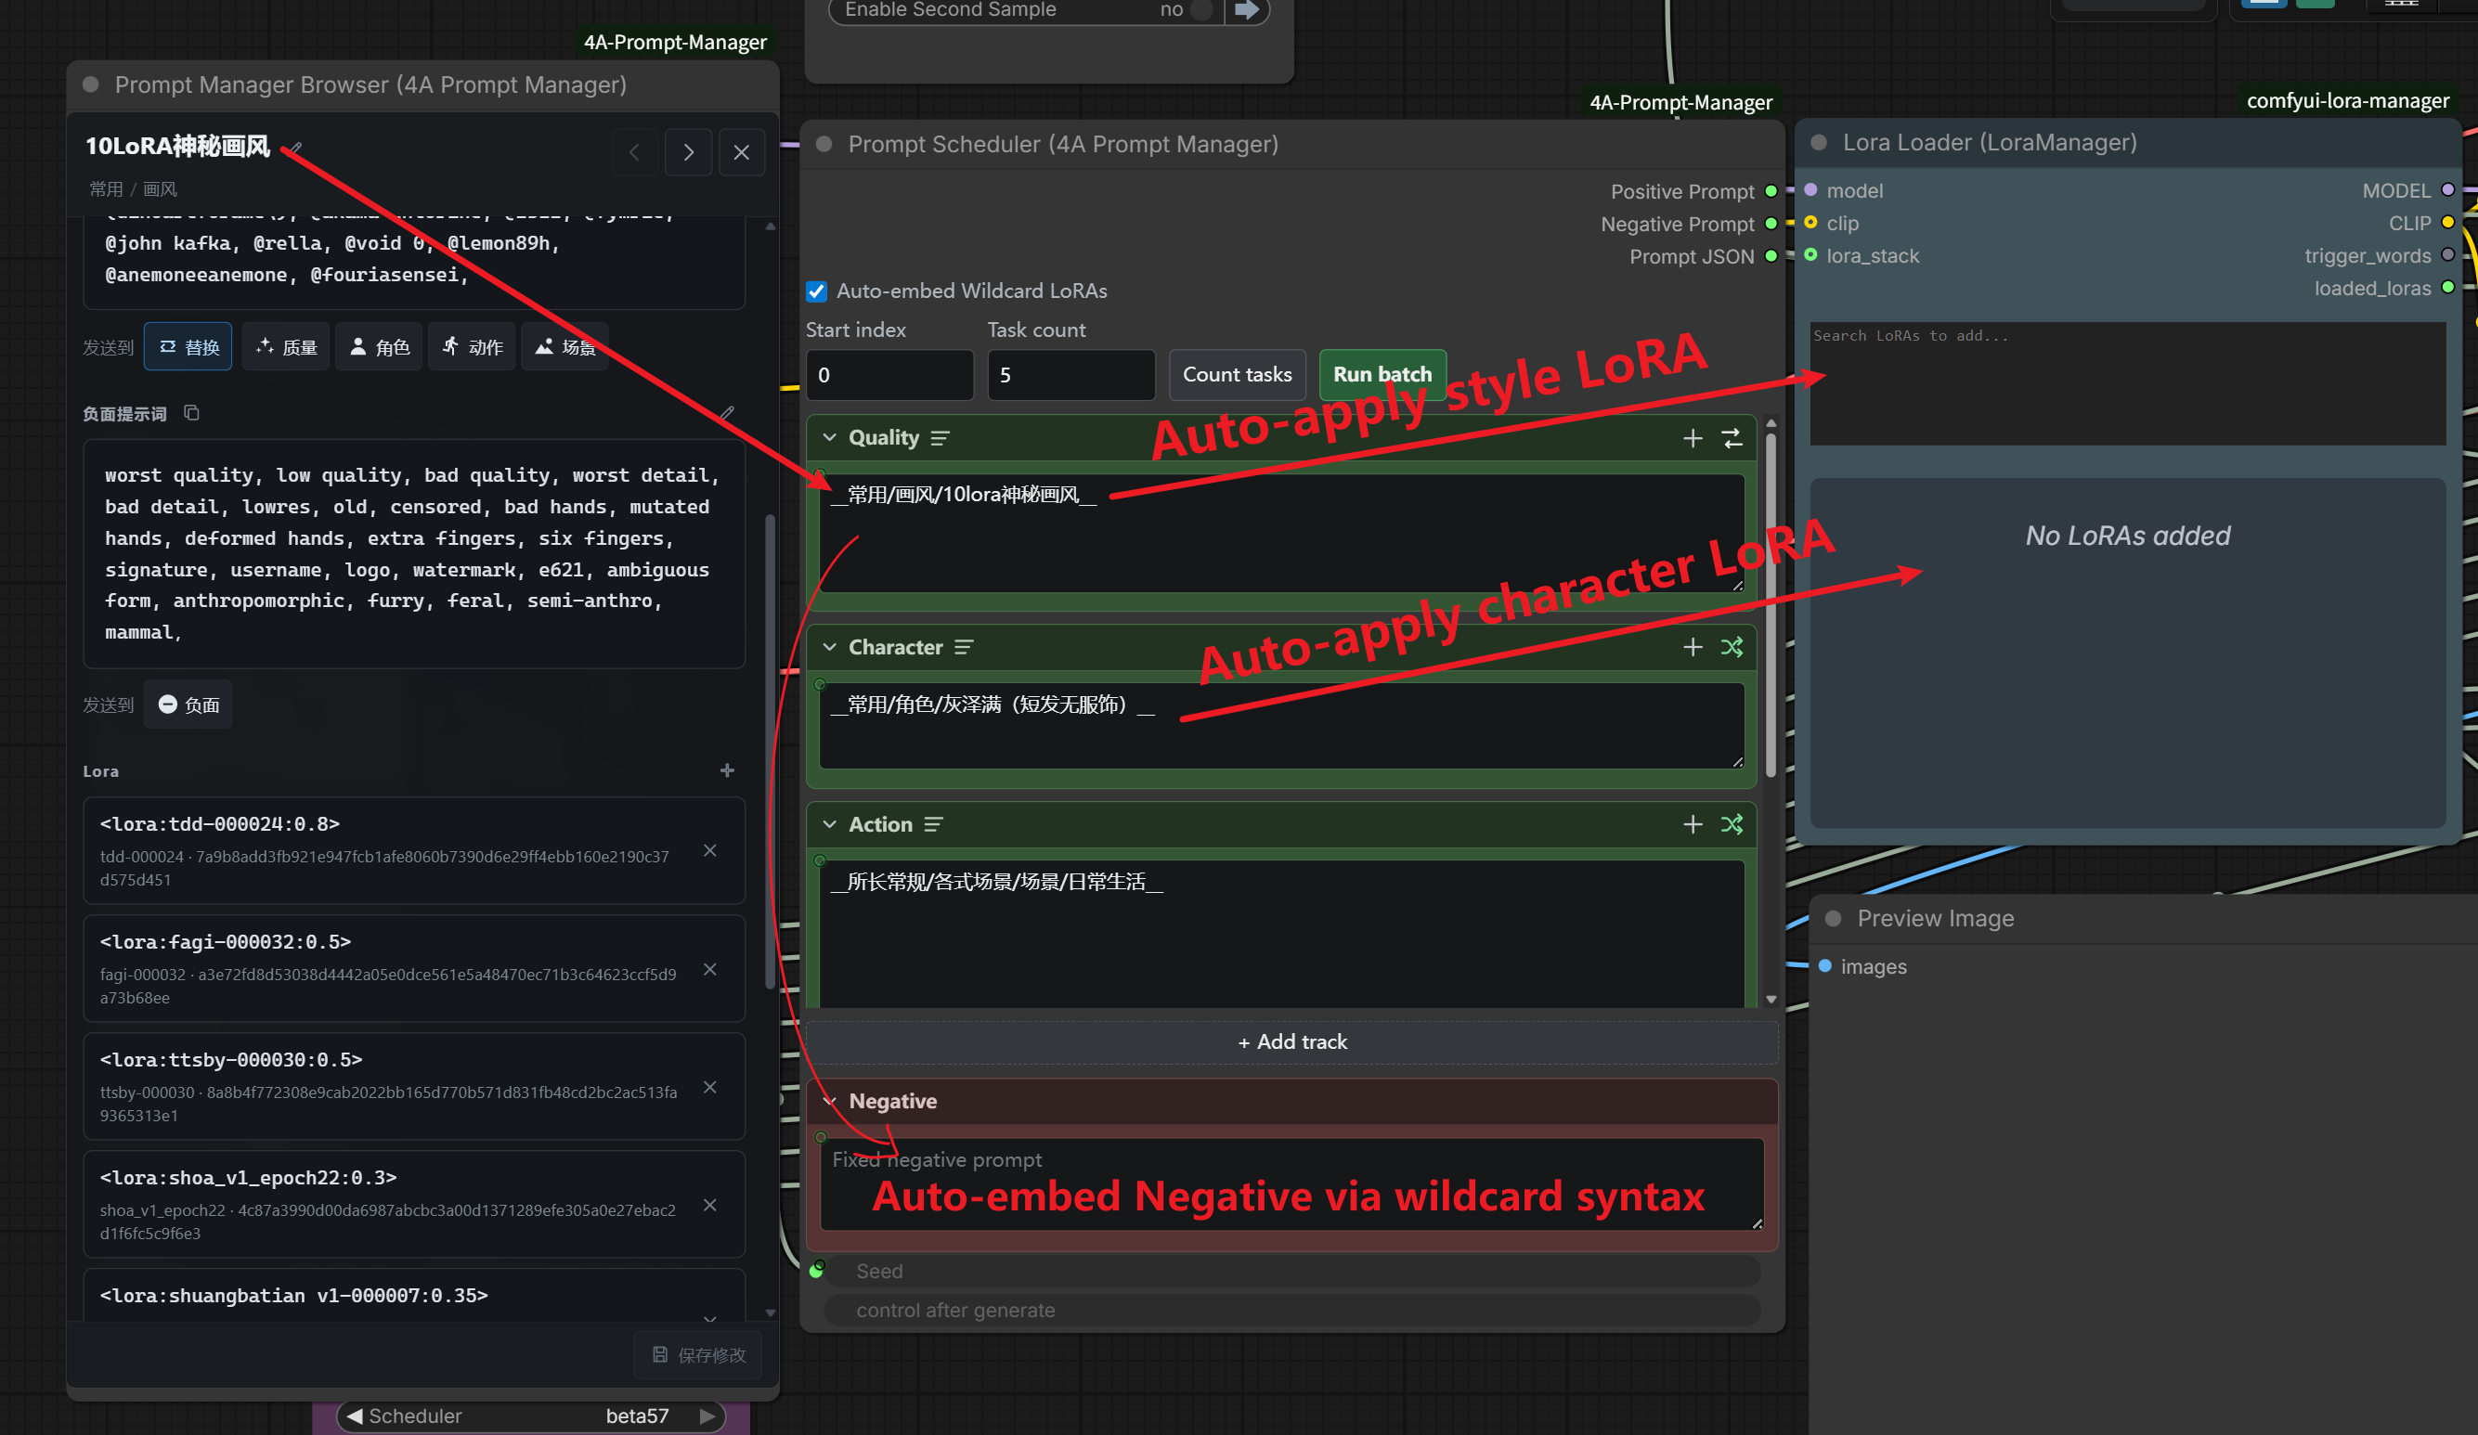Toggle Auto-embed Wildcard LoRAs checkbox
This screenshot has height=1435, width=2478.
(x=816, y=291)
